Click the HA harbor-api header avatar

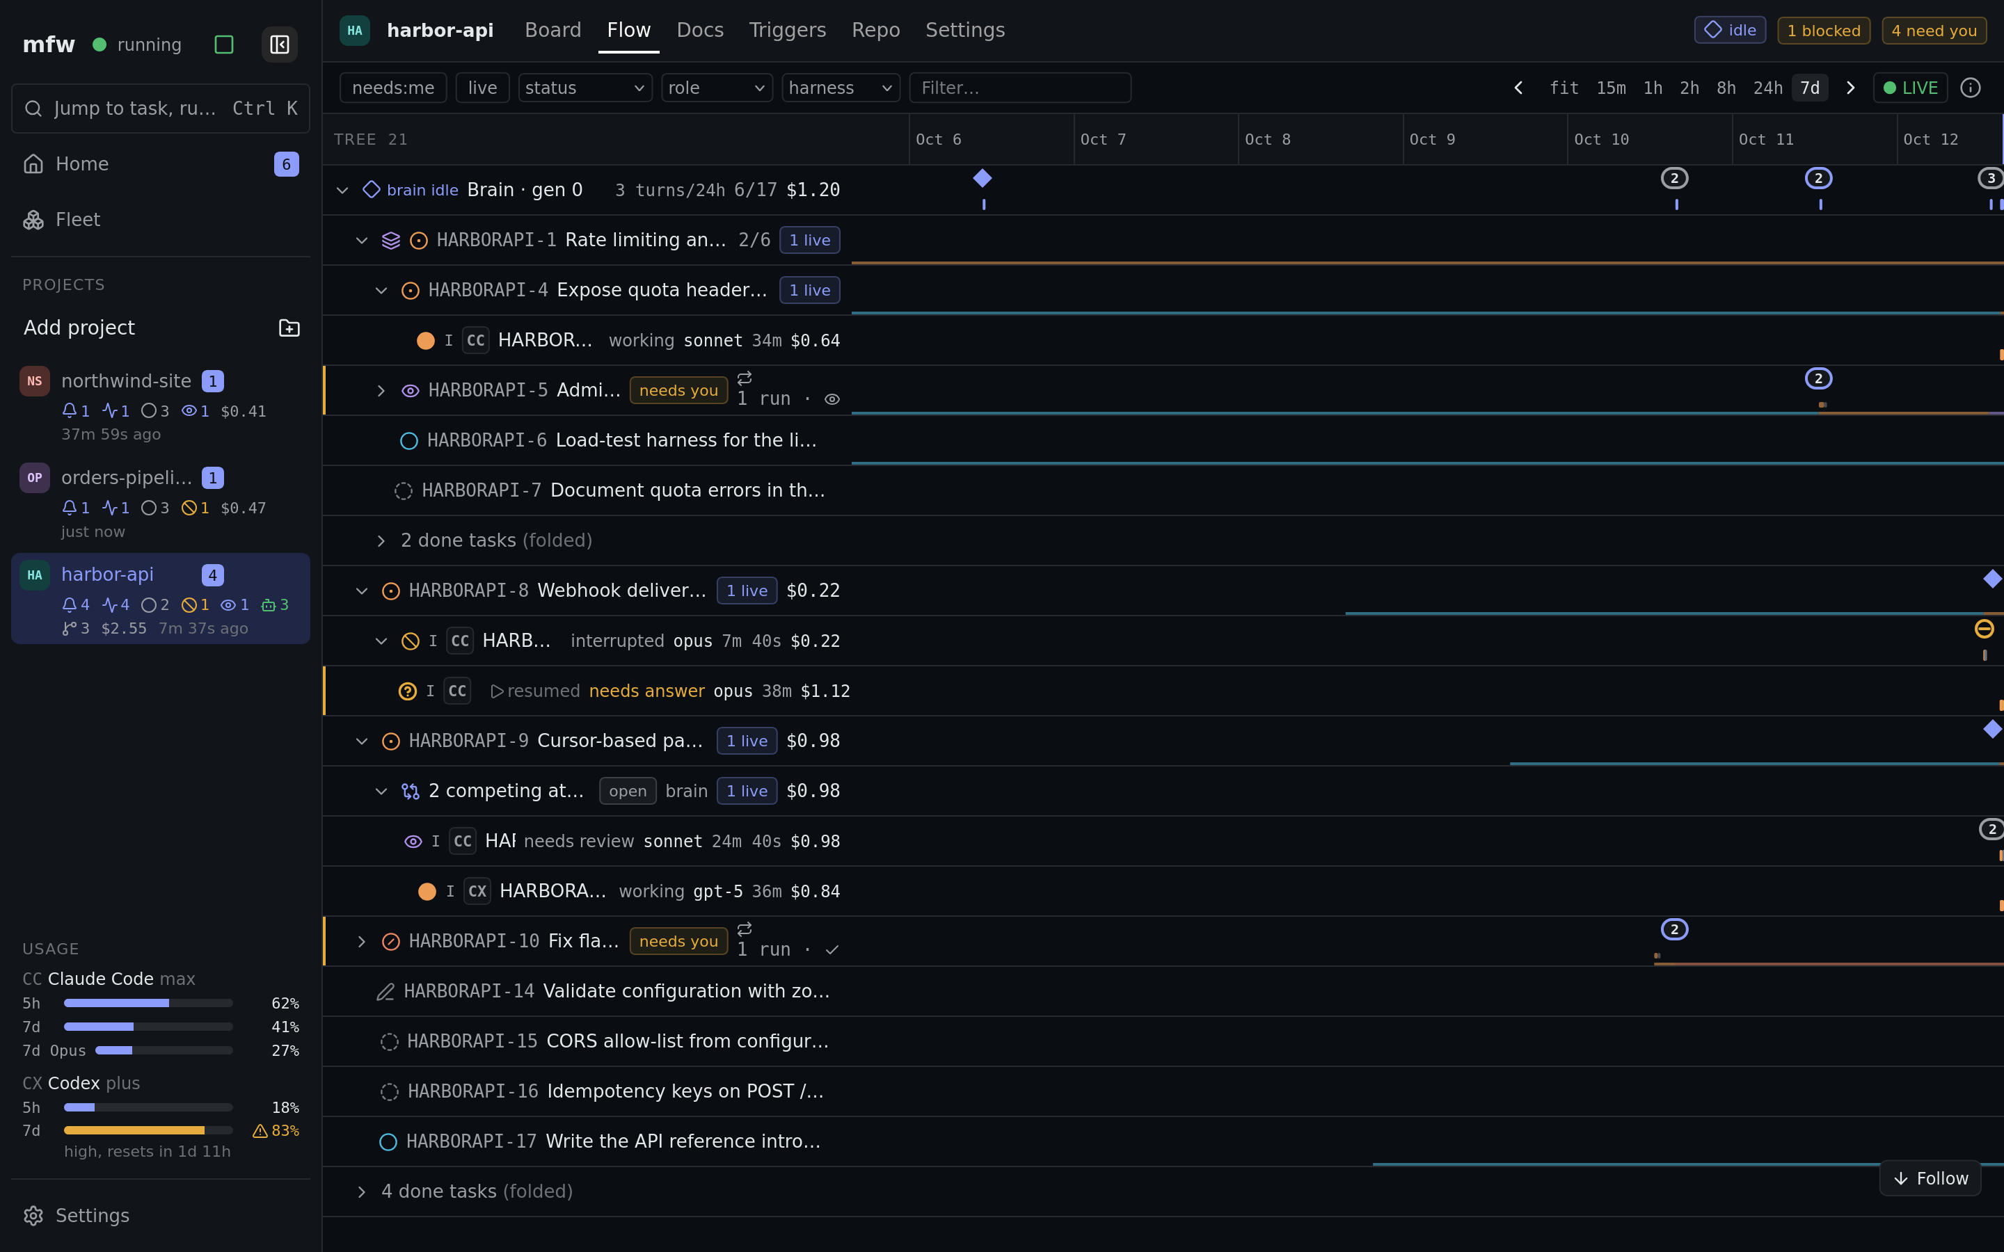pyautogui.click(x=354, y=31)
